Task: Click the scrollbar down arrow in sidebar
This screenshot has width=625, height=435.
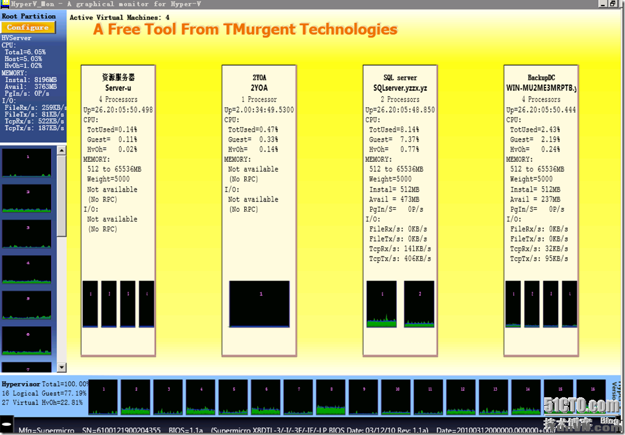Action: pyautogui.click(x=61, y=367)
